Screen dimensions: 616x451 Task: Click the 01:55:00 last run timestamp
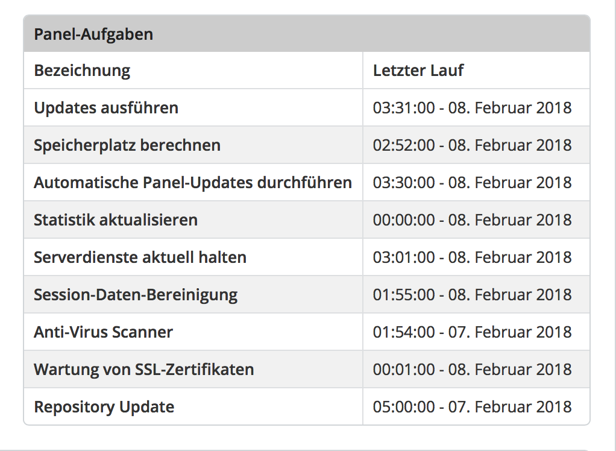[x=472, y=295]
